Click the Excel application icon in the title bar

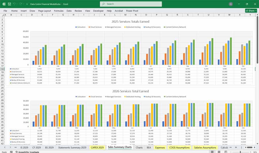(4, 4)
